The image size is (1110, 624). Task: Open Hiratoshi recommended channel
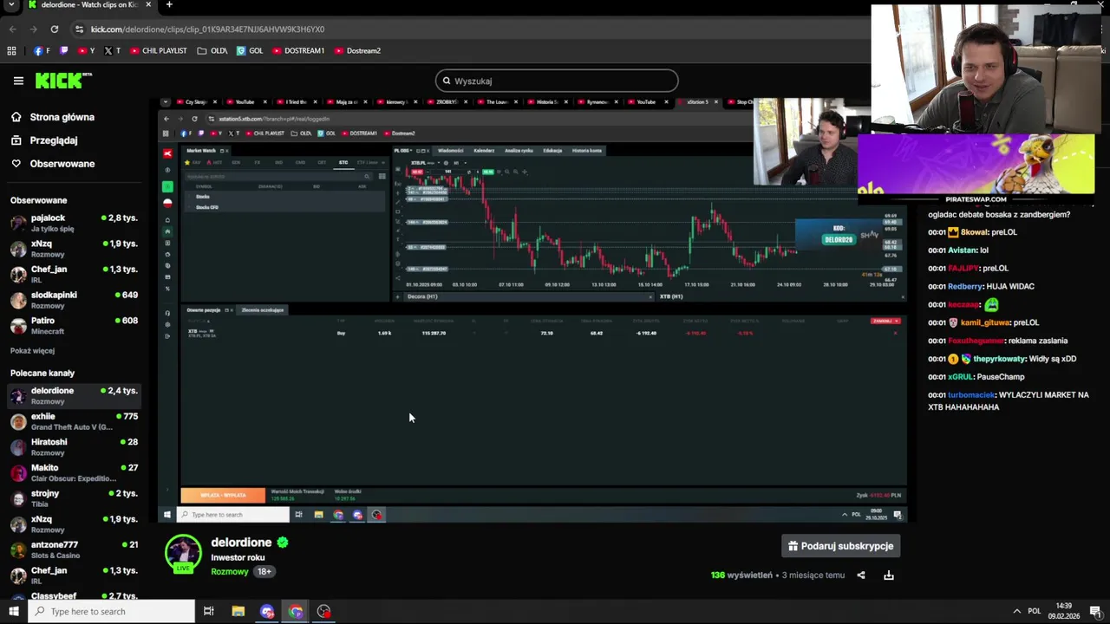pyautogui.click(x=74, y=447)
